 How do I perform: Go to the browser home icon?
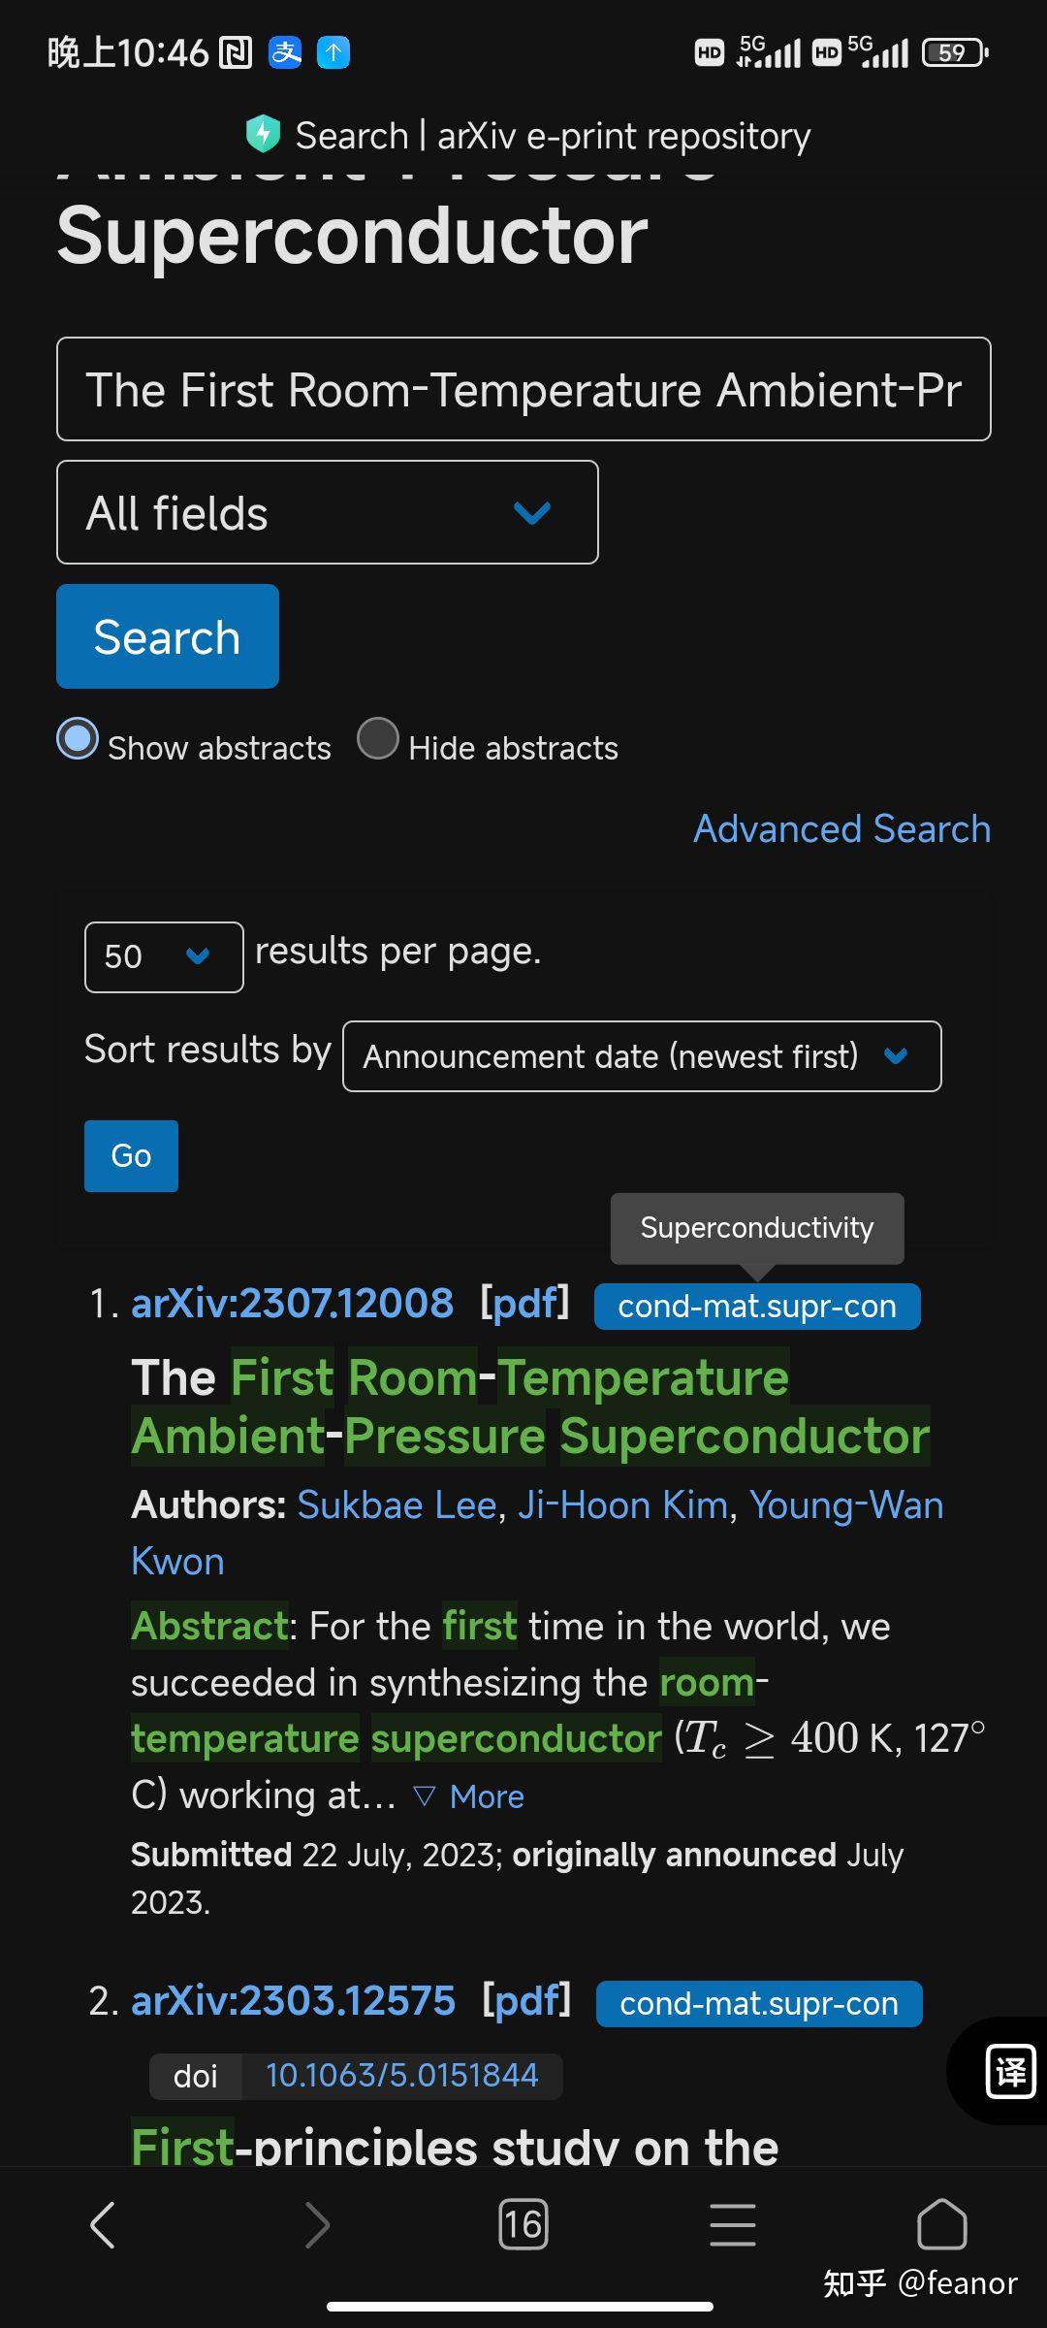pos(941,2224)
